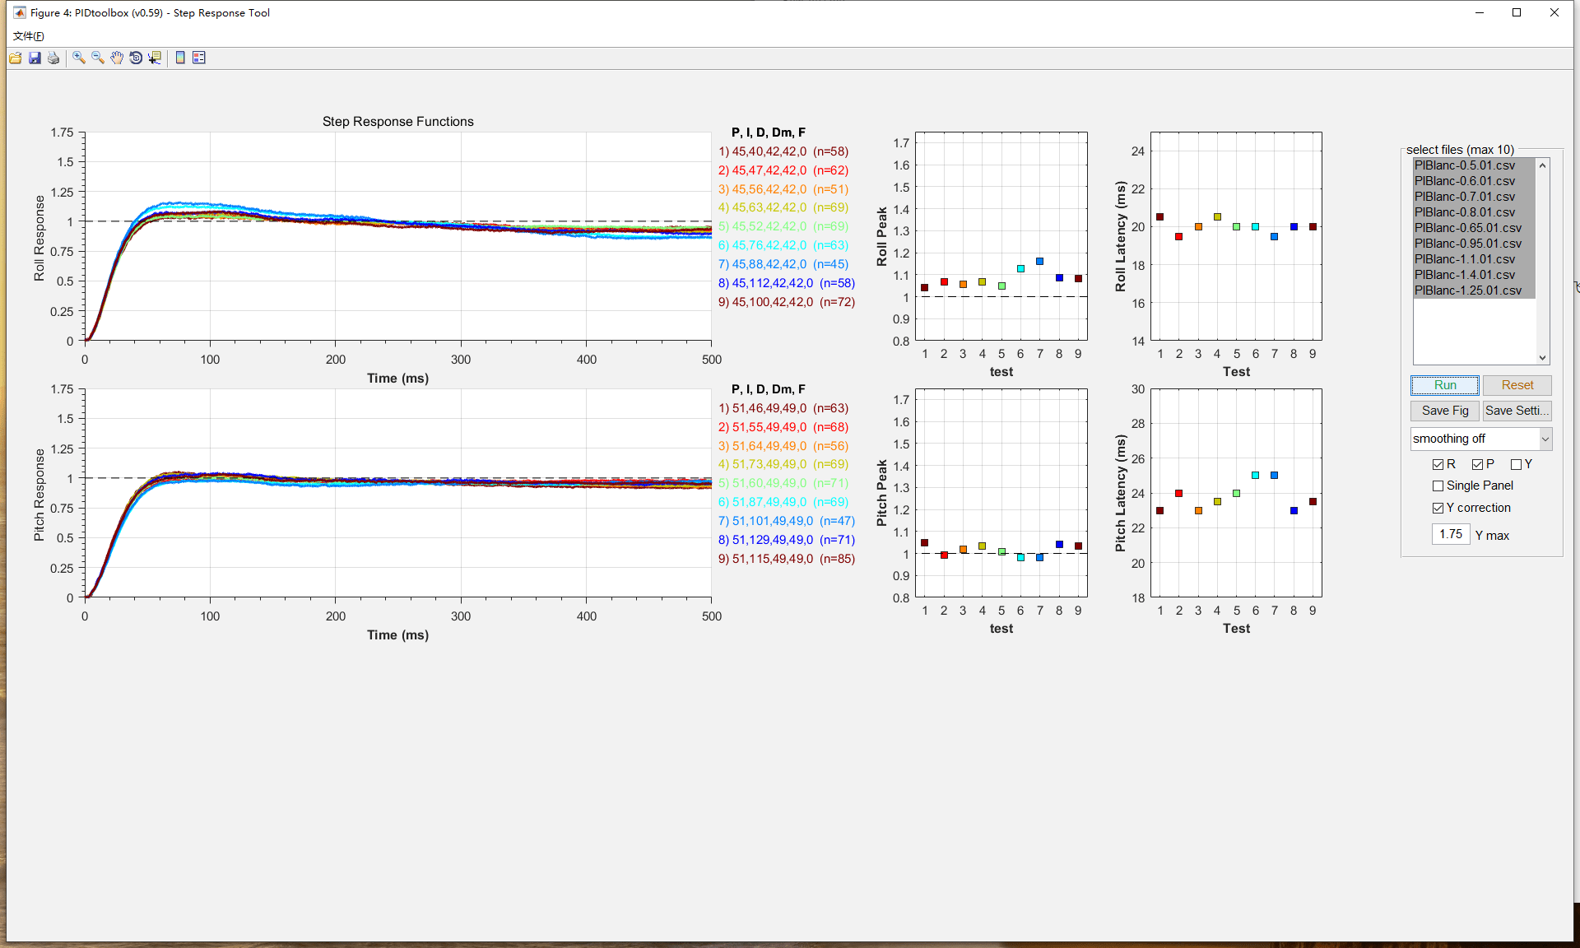Viewport: 1580px width, 948px height.
Task: Click the file list scroll up arrow
Action: [1543, 165]
